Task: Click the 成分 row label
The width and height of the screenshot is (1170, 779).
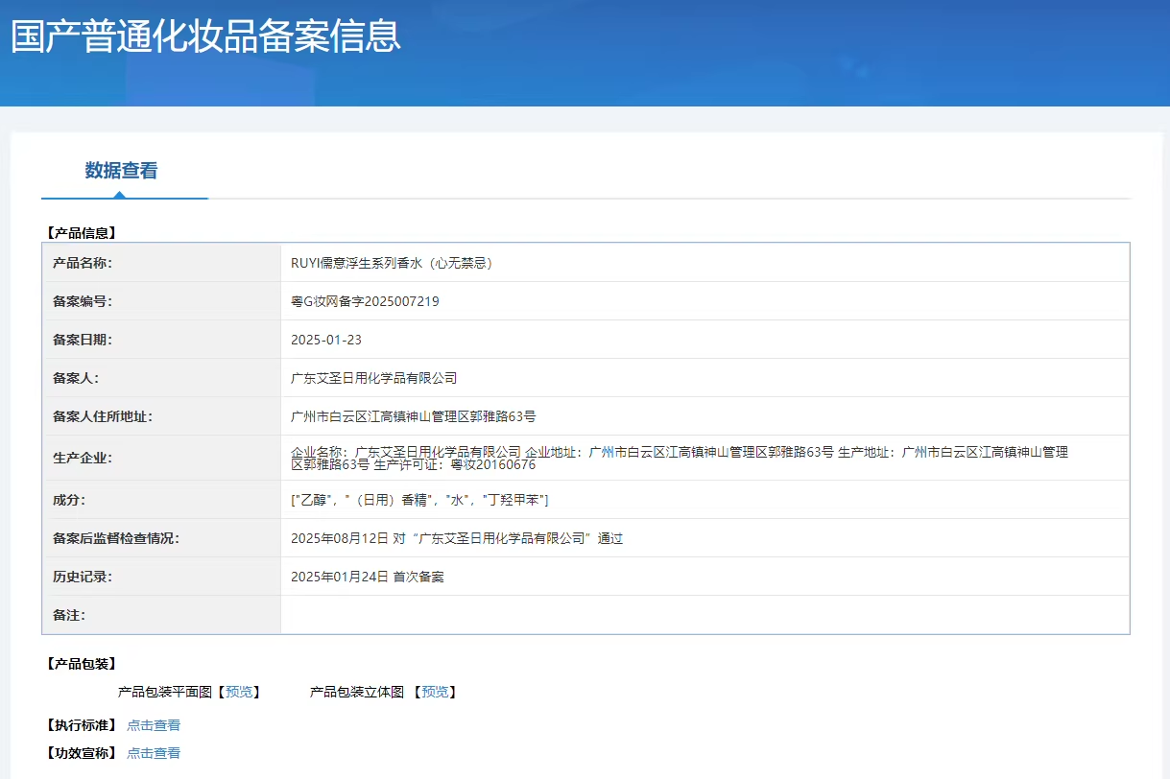Action: pyautogui.click(x=69, y=500)
